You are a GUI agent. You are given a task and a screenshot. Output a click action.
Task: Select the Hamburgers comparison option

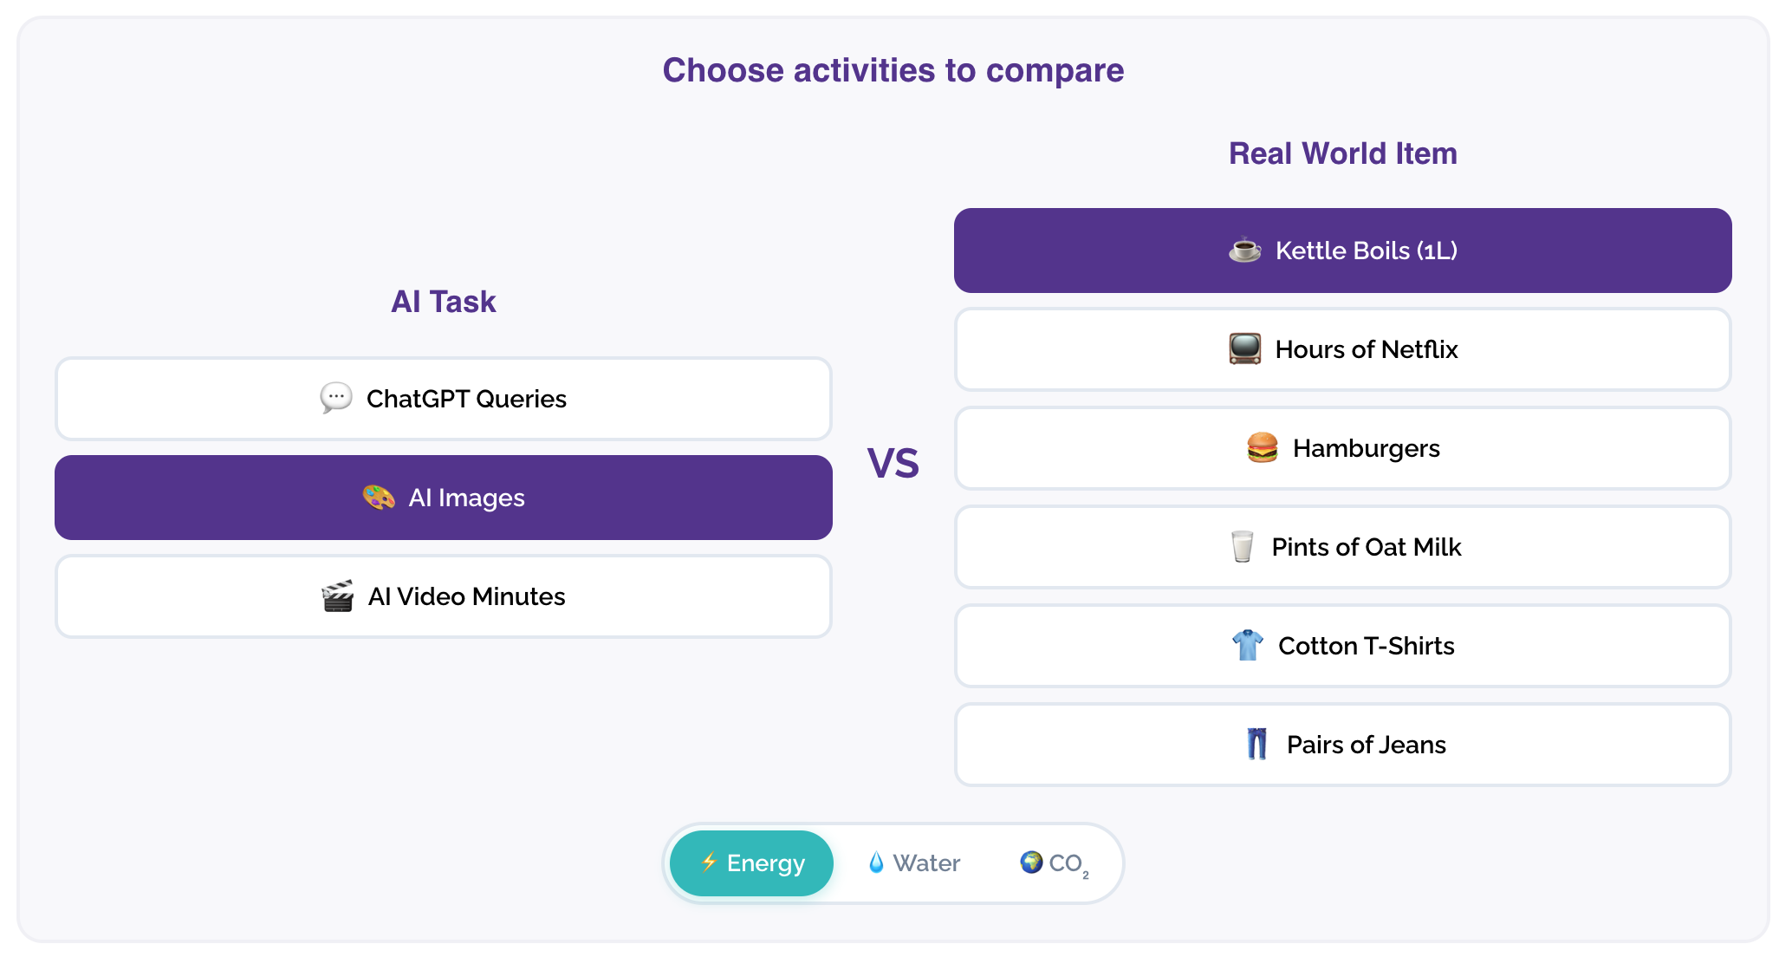[x=1343, y=448]
